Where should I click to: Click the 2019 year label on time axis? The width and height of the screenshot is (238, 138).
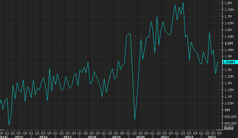point(116,137)
